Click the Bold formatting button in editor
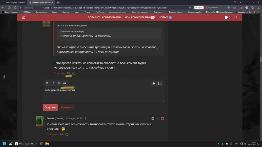This screenshot has height=147, width=262. pos(47,83)
